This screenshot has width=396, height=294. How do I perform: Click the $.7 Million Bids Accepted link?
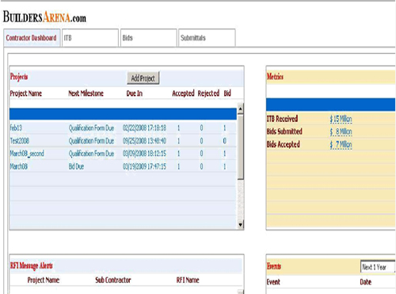pyautogui.click(x=341, y=145)
